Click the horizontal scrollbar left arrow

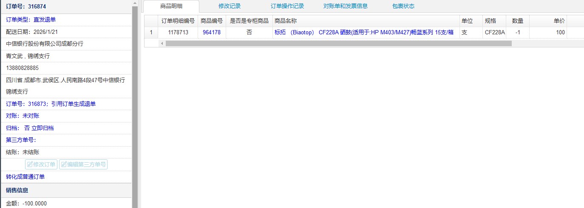(x=162, y=43)
